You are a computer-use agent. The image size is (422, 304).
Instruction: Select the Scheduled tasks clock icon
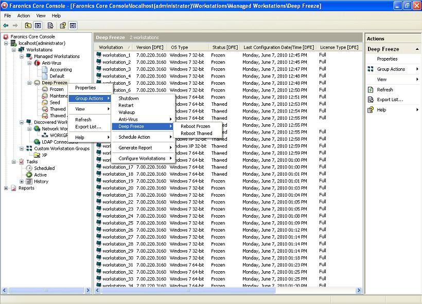click(x=29, y=168)
